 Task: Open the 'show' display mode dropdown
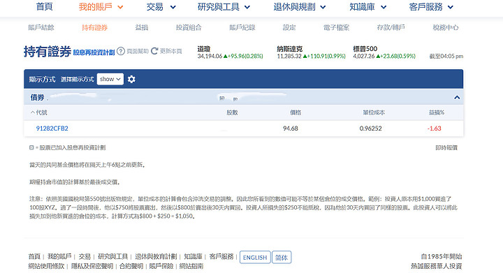[x=110, y=79]
